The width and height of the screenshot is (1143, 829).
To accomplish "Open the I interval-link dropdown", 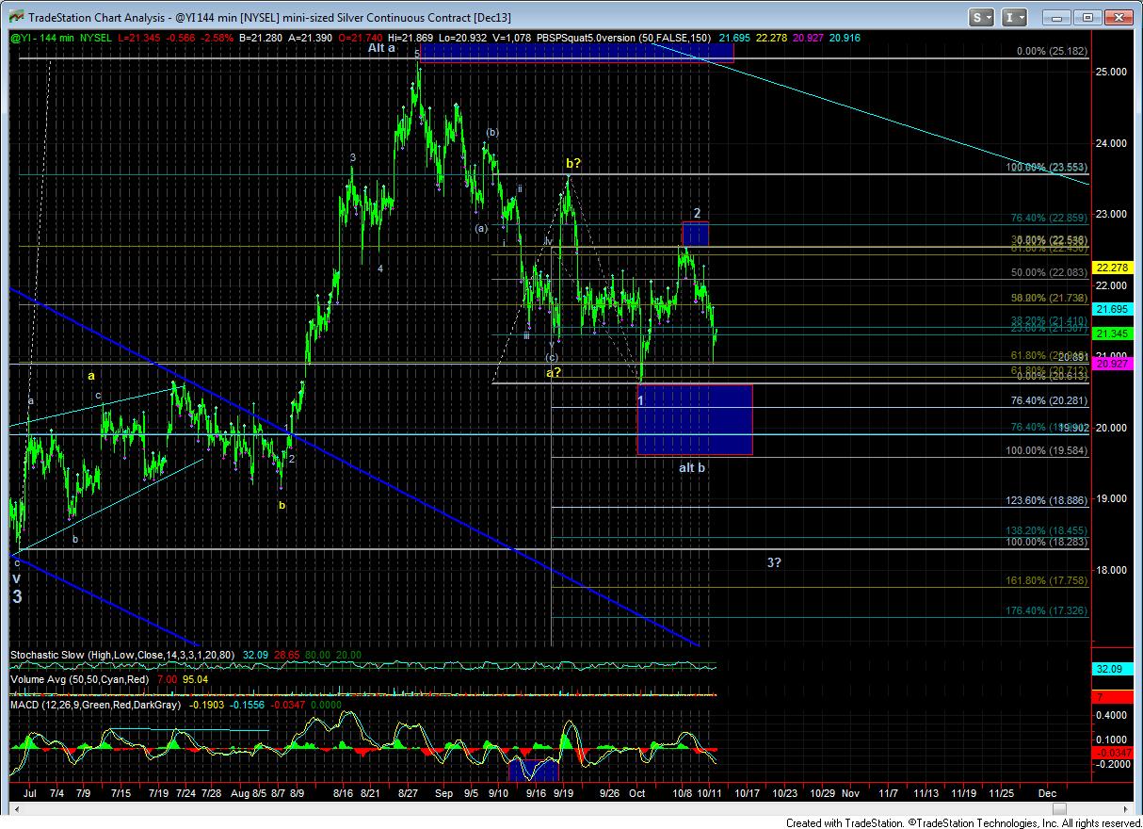I will [1015, 17].
